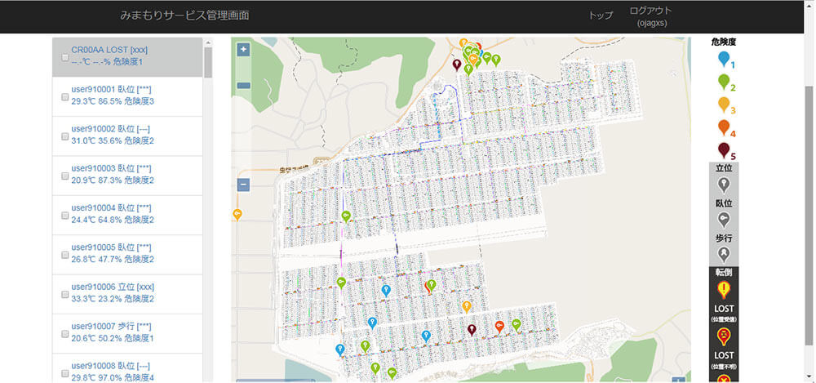The width and height of the screenshot is (816, 383).
Task: Check the CR00AA LOST checkbox
Action: click(65, 57)
